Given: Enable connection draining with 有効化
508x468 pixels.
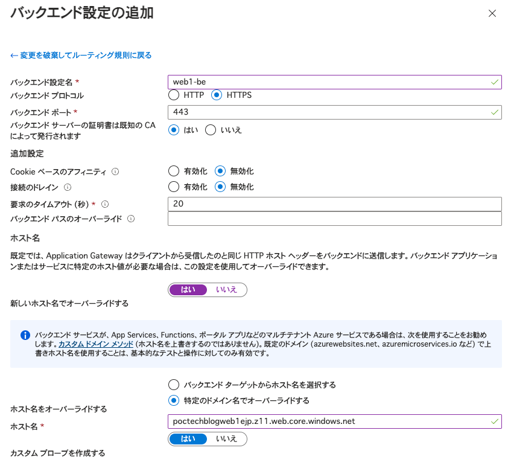Looking at the screenshot, I should 174,187.
